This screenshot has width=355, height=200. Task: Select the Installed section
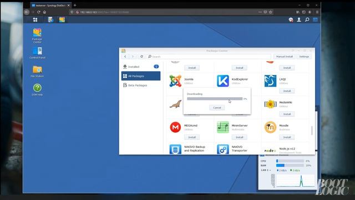pos(140,67)
